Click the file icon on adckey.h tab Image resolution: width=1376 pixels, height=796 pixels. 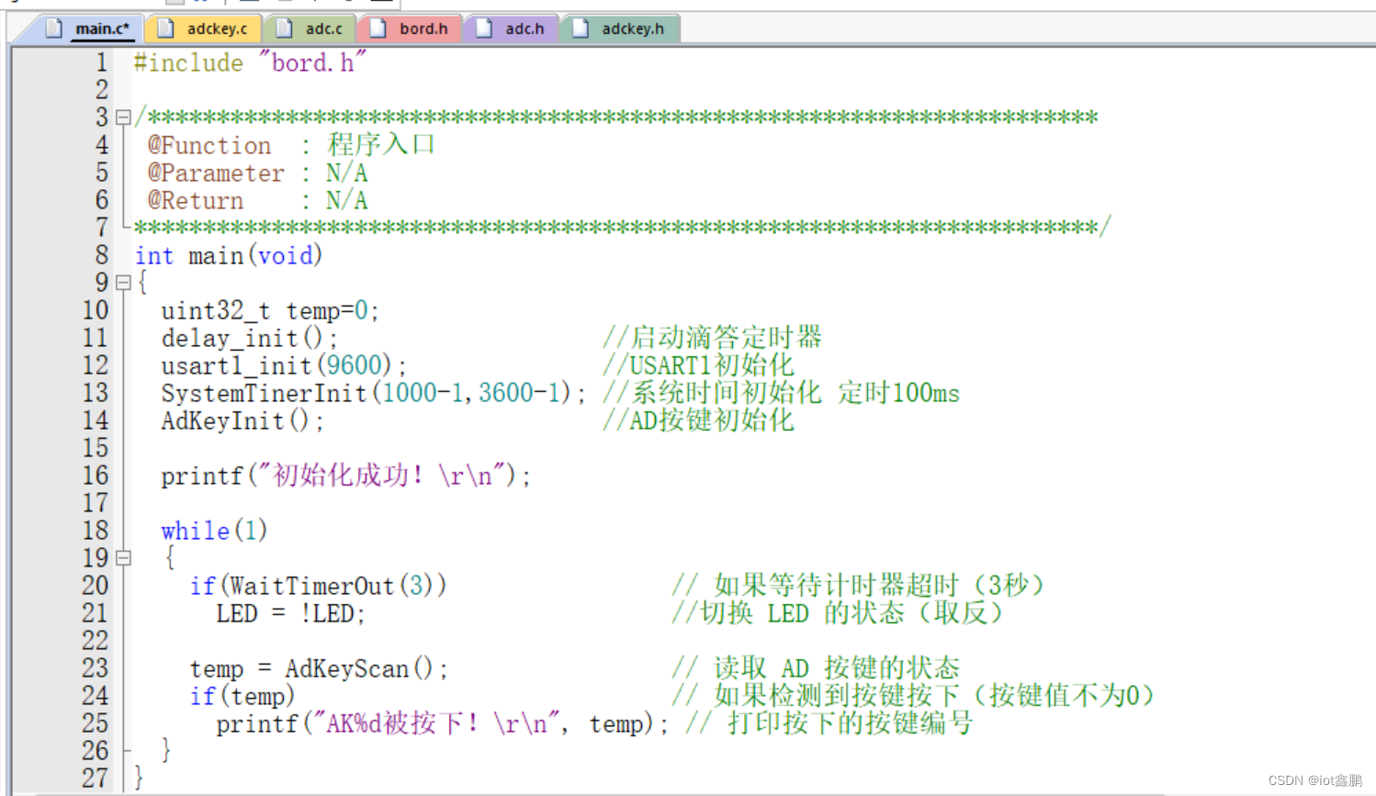580,28
